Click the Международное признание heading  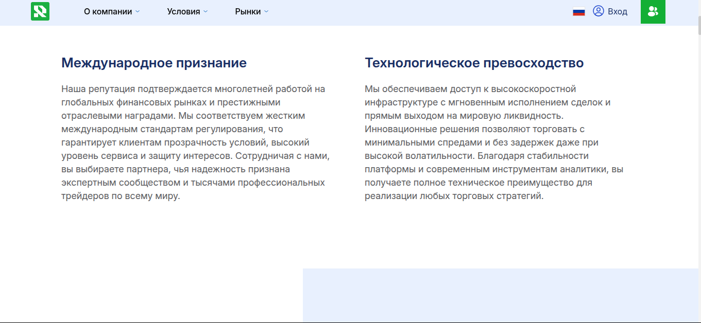click(153, 63)
